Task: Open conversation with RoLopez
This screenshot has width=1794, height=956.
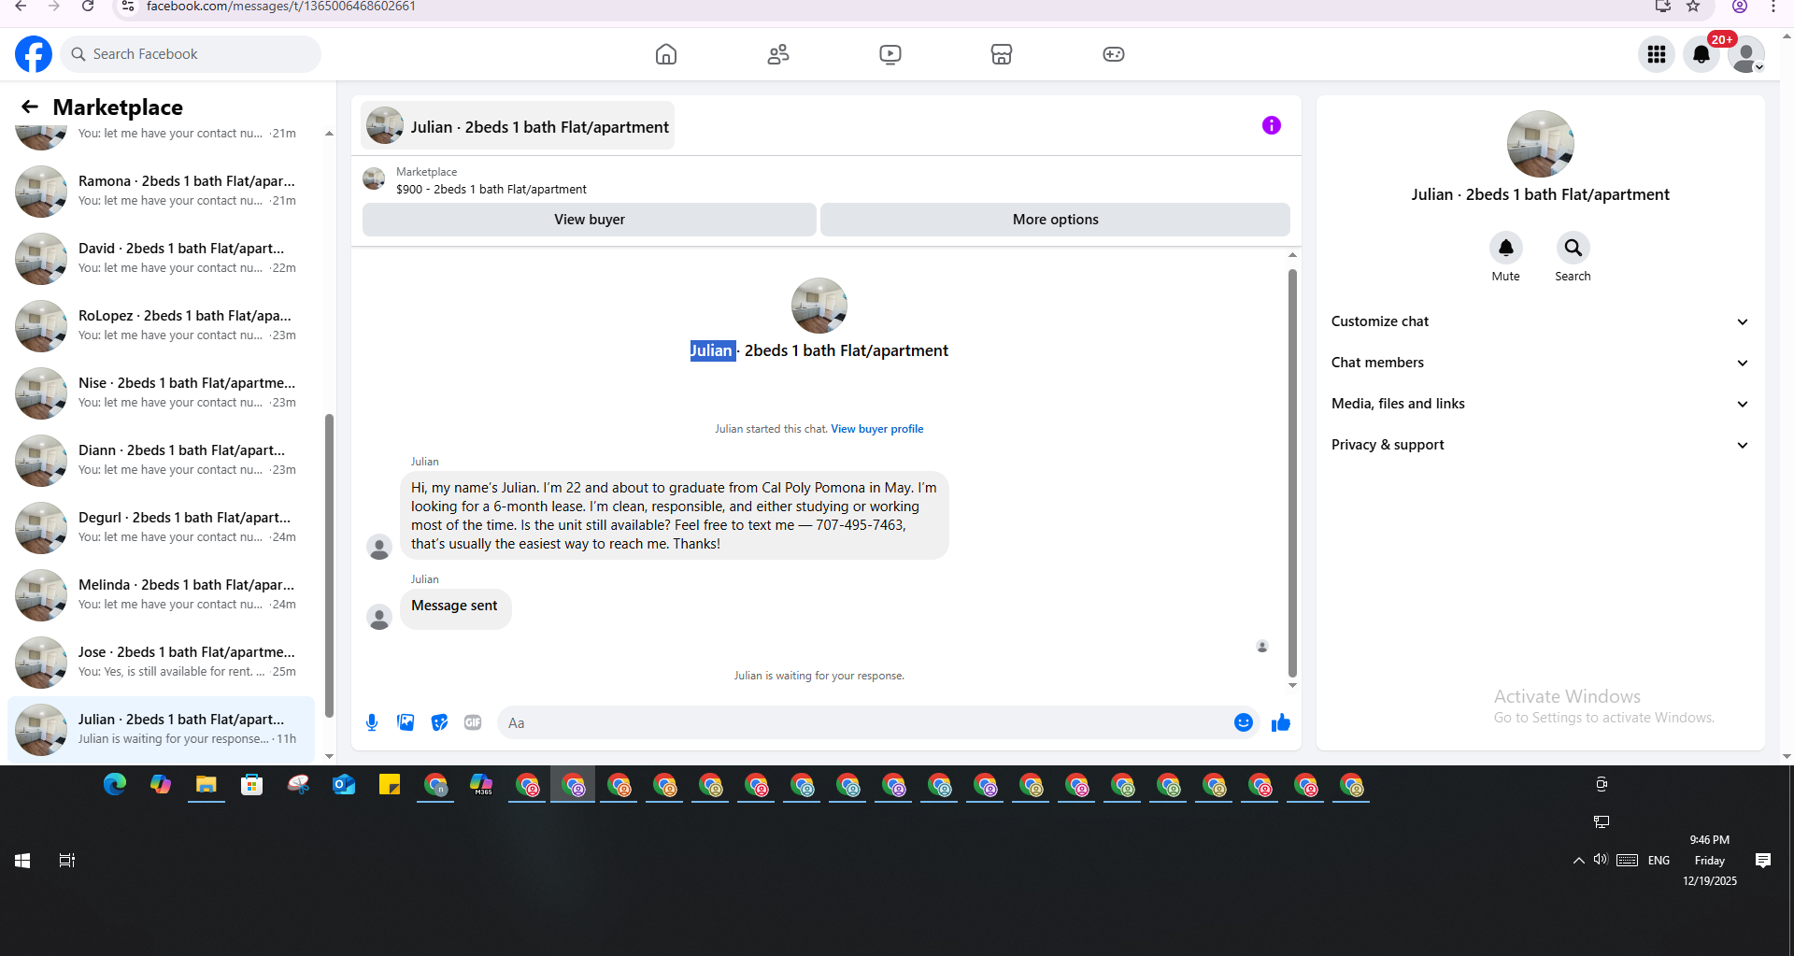Action: [x=161, y=325]
